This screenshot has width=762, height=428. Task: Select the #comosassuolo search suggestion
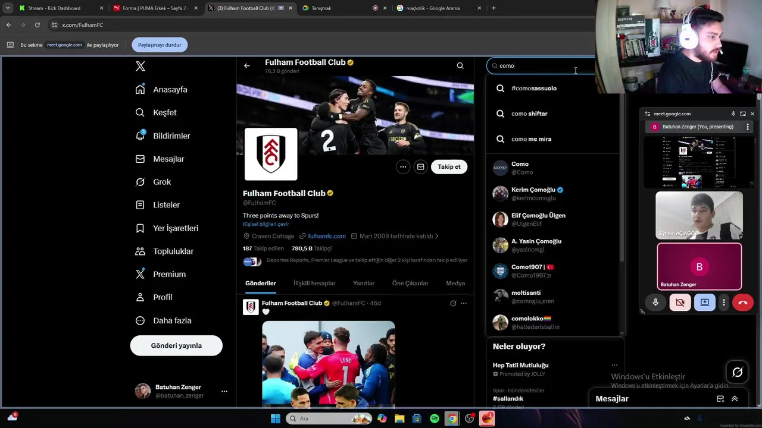pos(554,88)
